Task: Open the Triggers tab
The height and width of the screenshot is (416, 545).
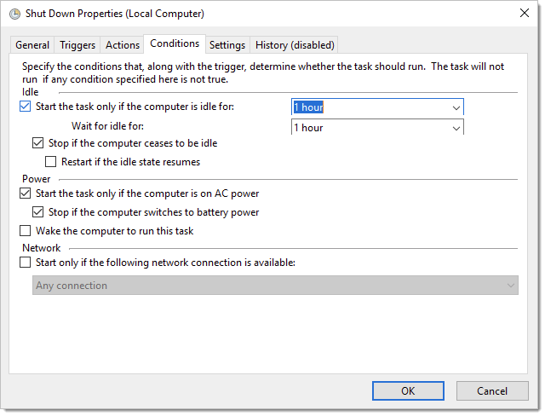Action: (77, 45)
